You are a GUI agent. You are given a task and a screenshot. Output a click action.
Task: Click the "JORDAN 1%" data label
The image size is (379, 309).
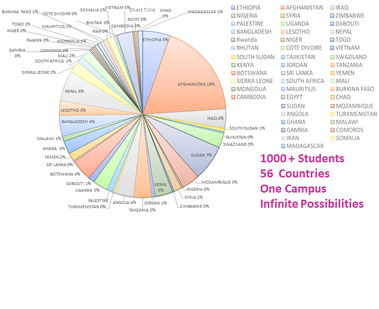155,203
